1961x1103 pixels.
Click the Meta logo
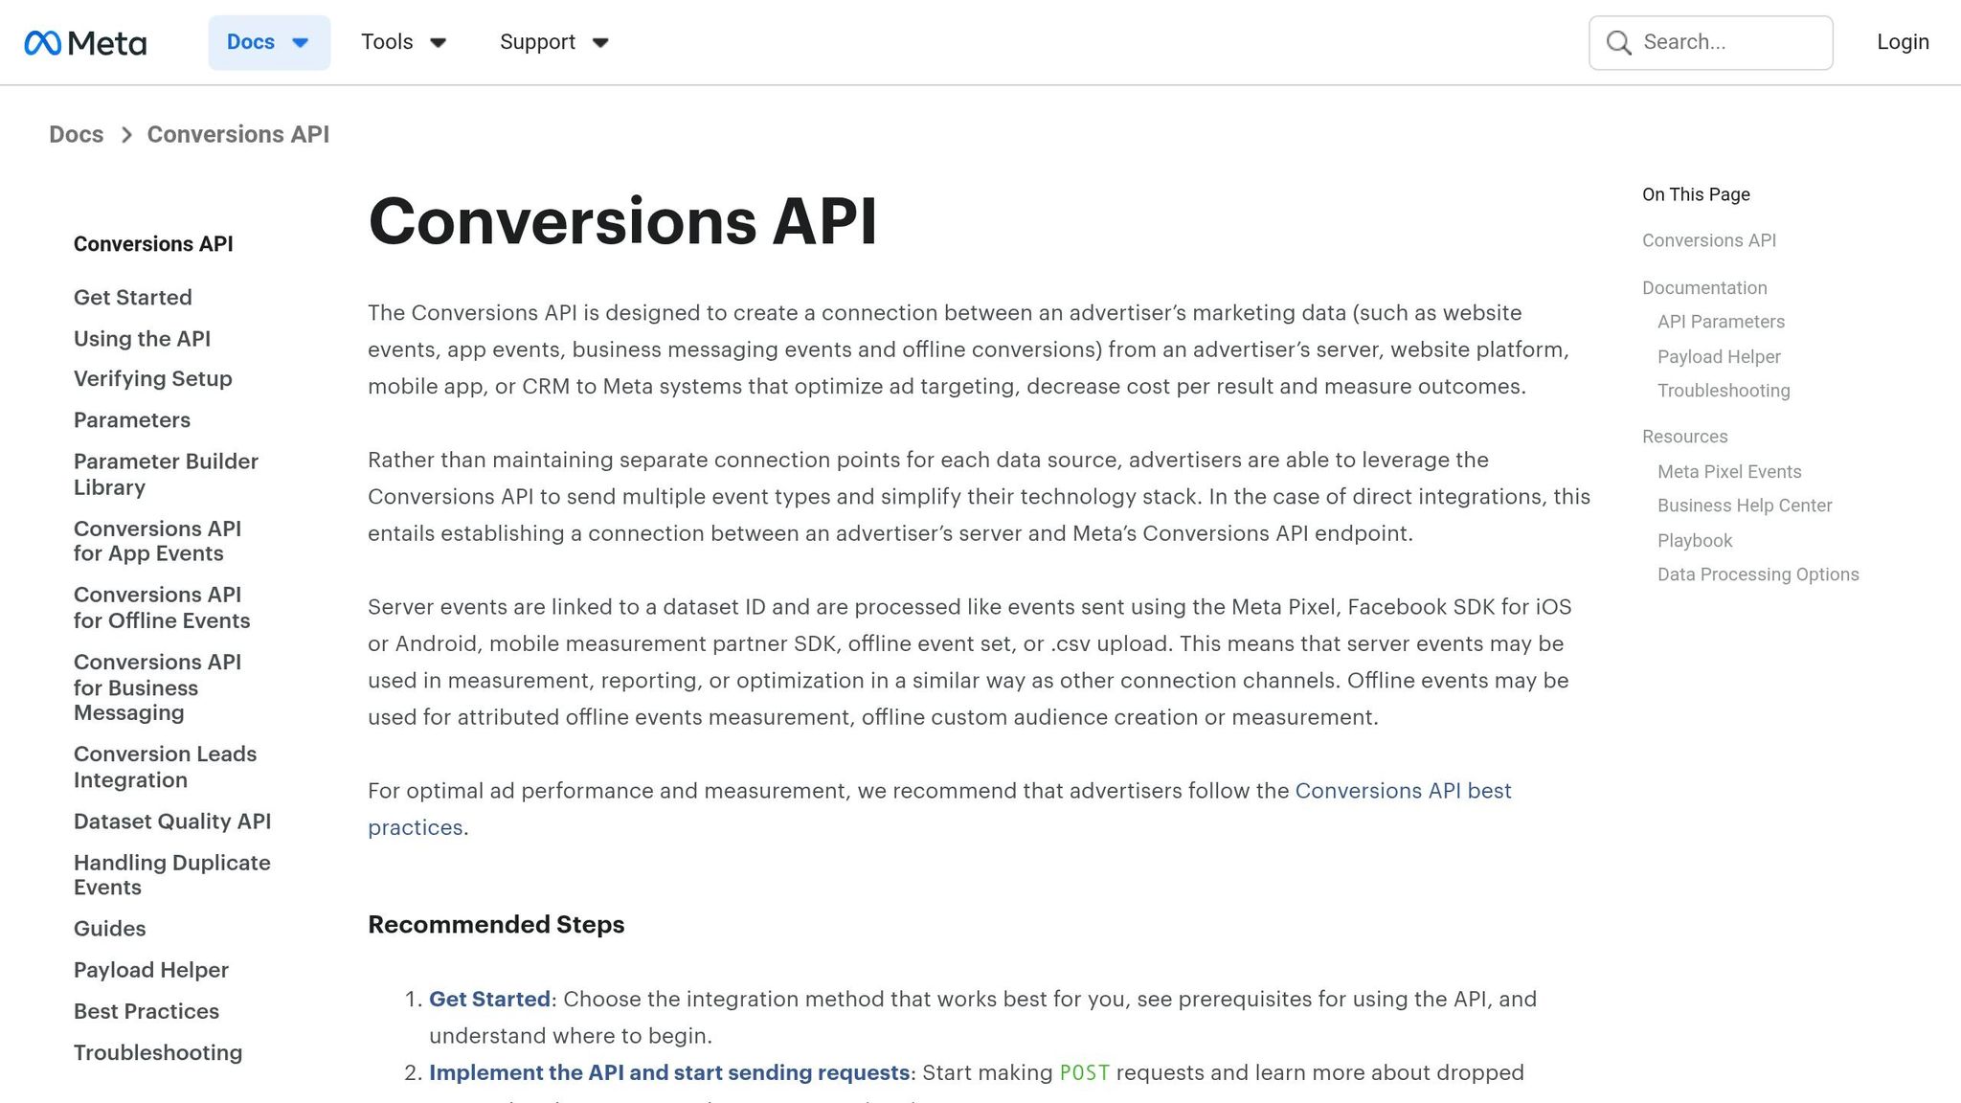pos(86,42)
